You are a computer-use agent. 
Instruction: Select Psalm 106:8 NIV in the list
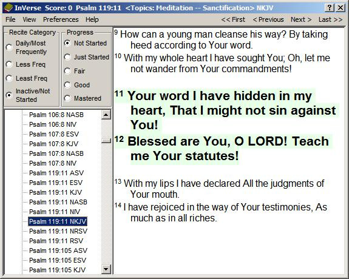[x=53, y=124]
